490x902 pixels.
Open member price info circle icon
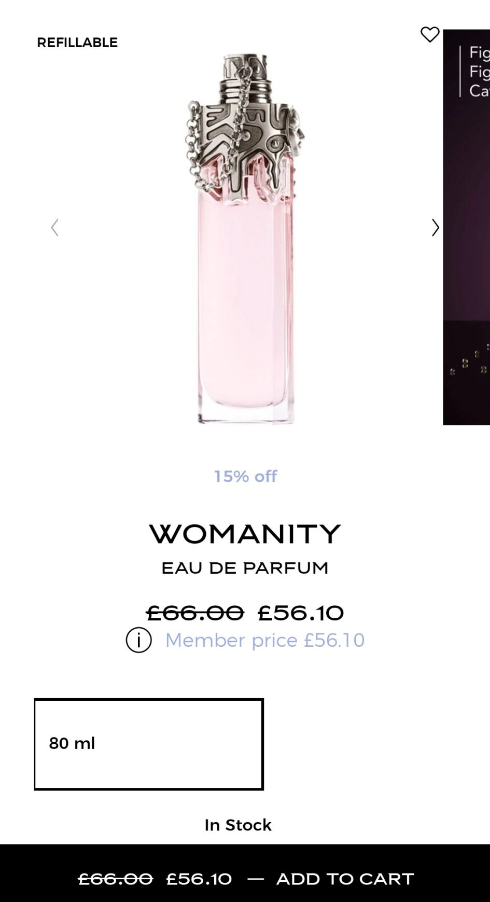click(138, 640)
